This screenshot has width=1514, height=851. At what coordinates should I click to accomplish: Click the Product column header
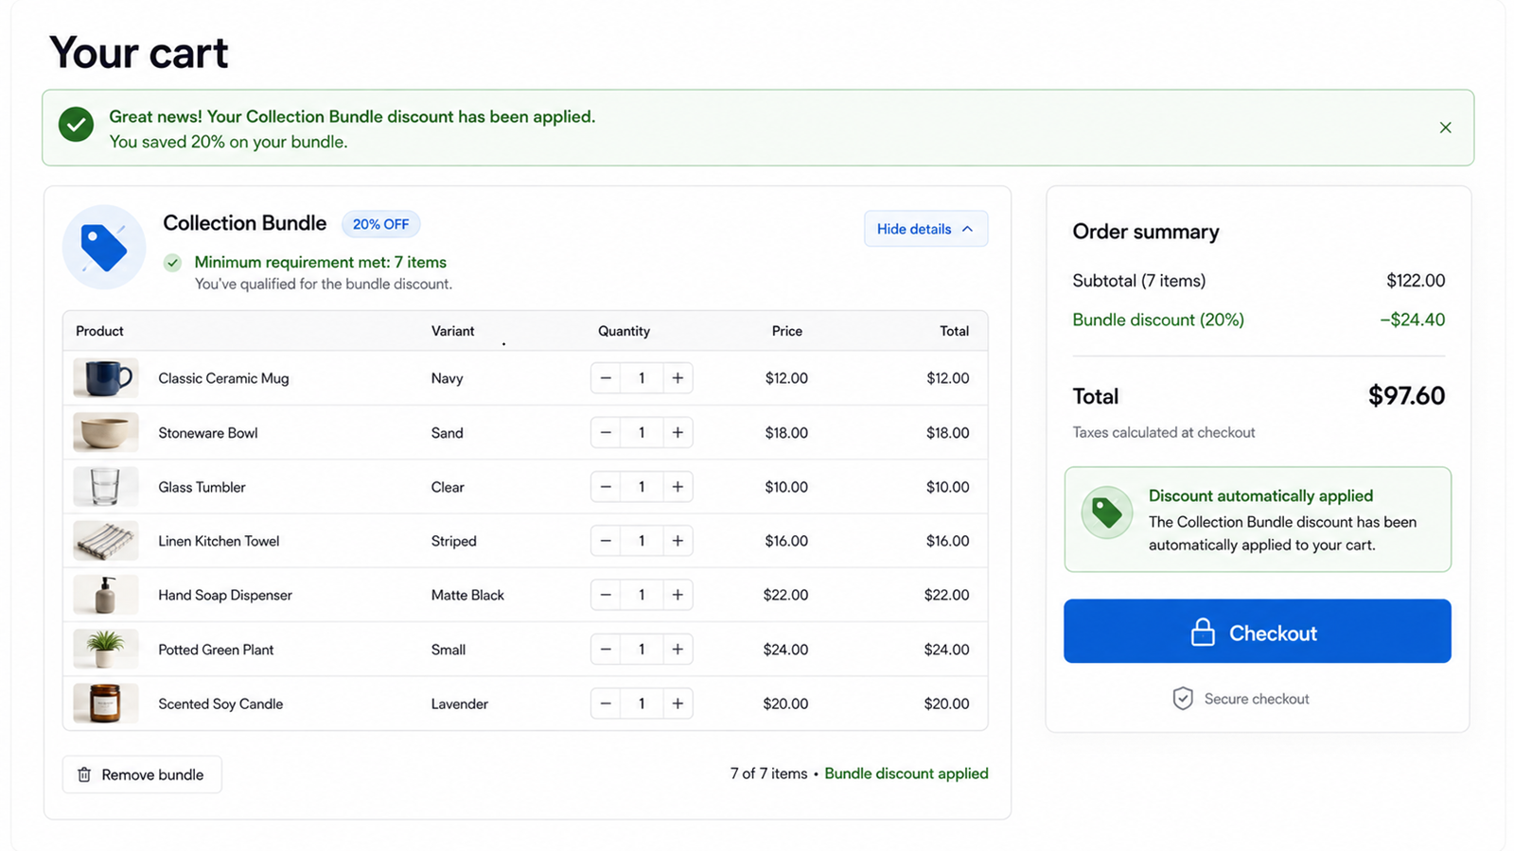[x=99, y=331]
